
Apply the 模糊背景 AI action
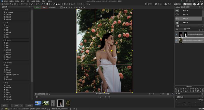click(186, 23)
